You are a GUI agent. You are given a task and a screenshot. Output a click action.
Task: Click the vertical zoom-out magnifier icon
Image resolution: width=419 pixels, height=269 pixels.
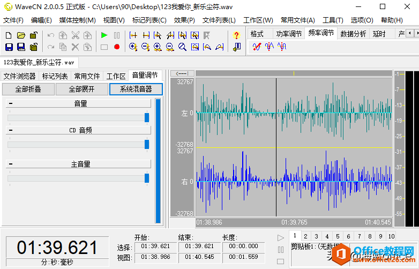pos(145,47)
